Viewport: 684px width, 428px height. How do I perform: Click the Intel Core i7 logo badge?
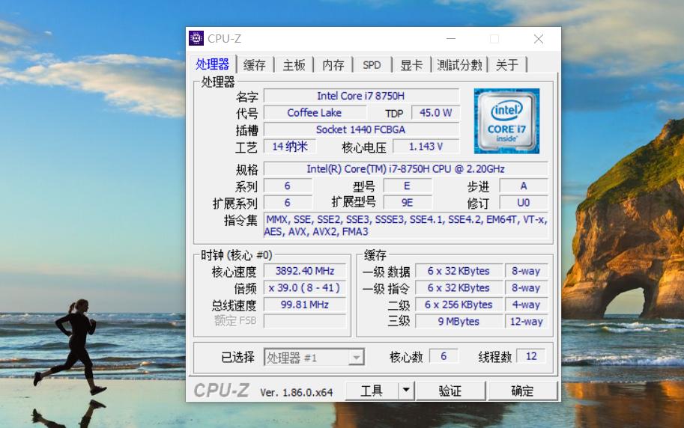506,121
